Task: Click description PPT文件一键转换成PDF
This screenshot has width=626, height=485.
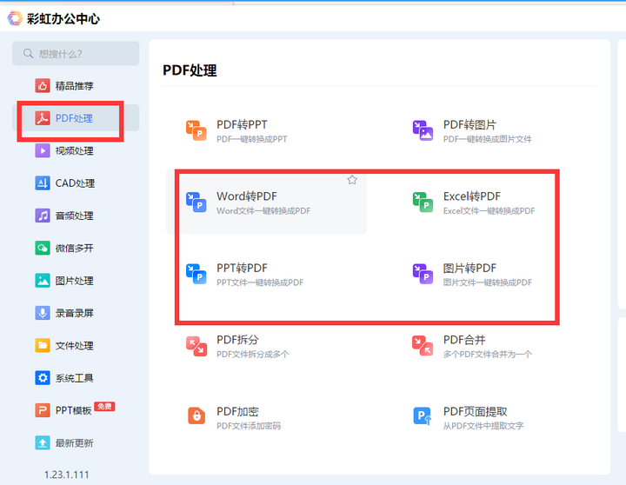Action: (260, 282)
